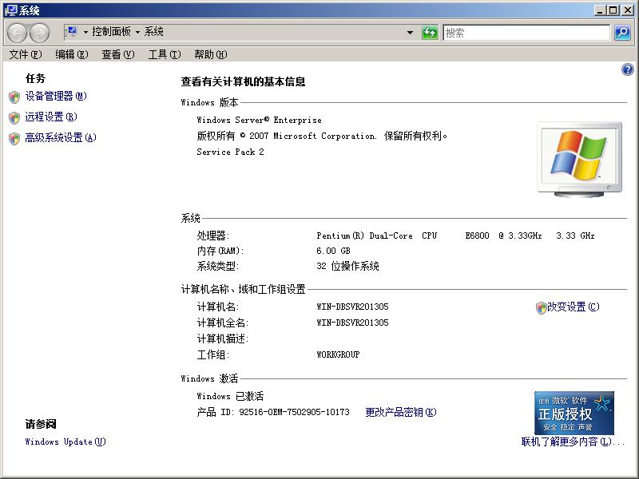Click 改变设置(C) link
The width and height of the screenshot is (639, 479).
pyautogui.click(x=574, y=307)
